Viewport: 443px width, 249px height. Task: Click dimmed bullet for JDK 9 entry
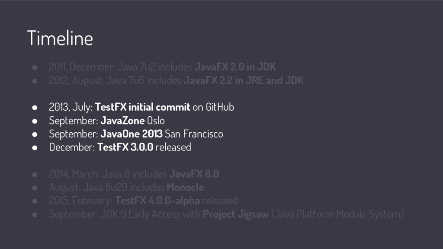coord(35,214)
